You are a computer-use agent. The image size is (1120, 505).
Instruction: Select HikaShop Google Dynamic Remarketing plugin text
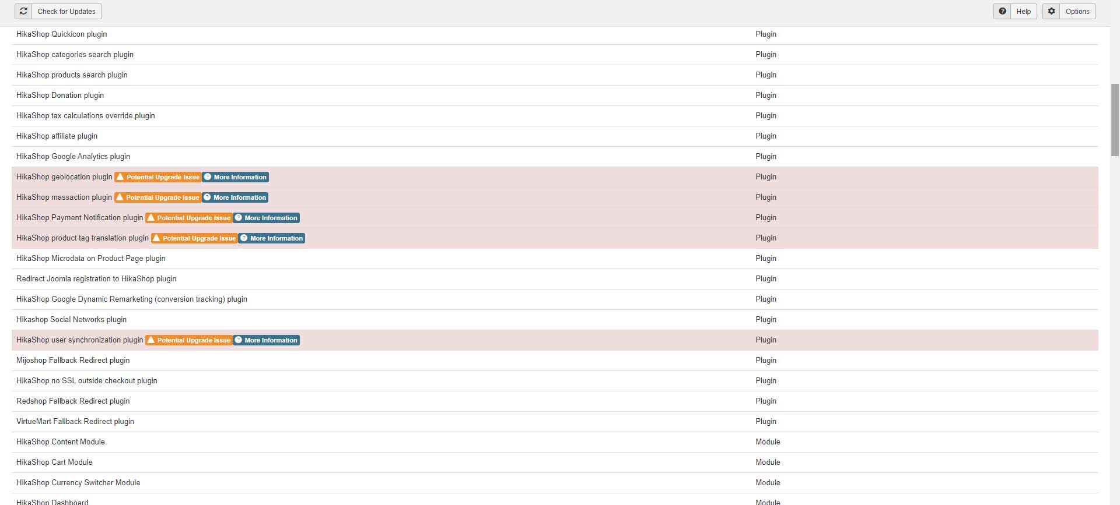[x=132, y=299]
